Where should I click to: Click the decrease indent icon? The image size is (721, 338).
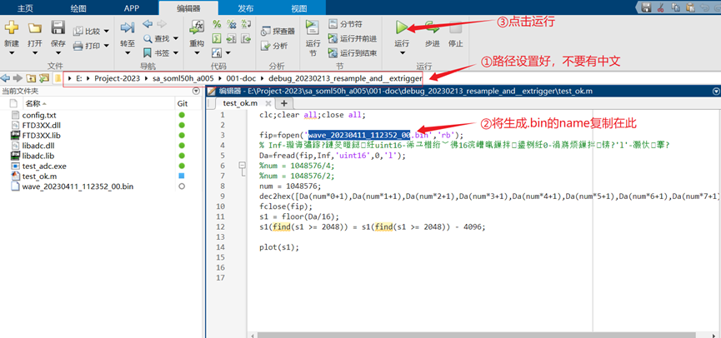click(x=246, y=38)
